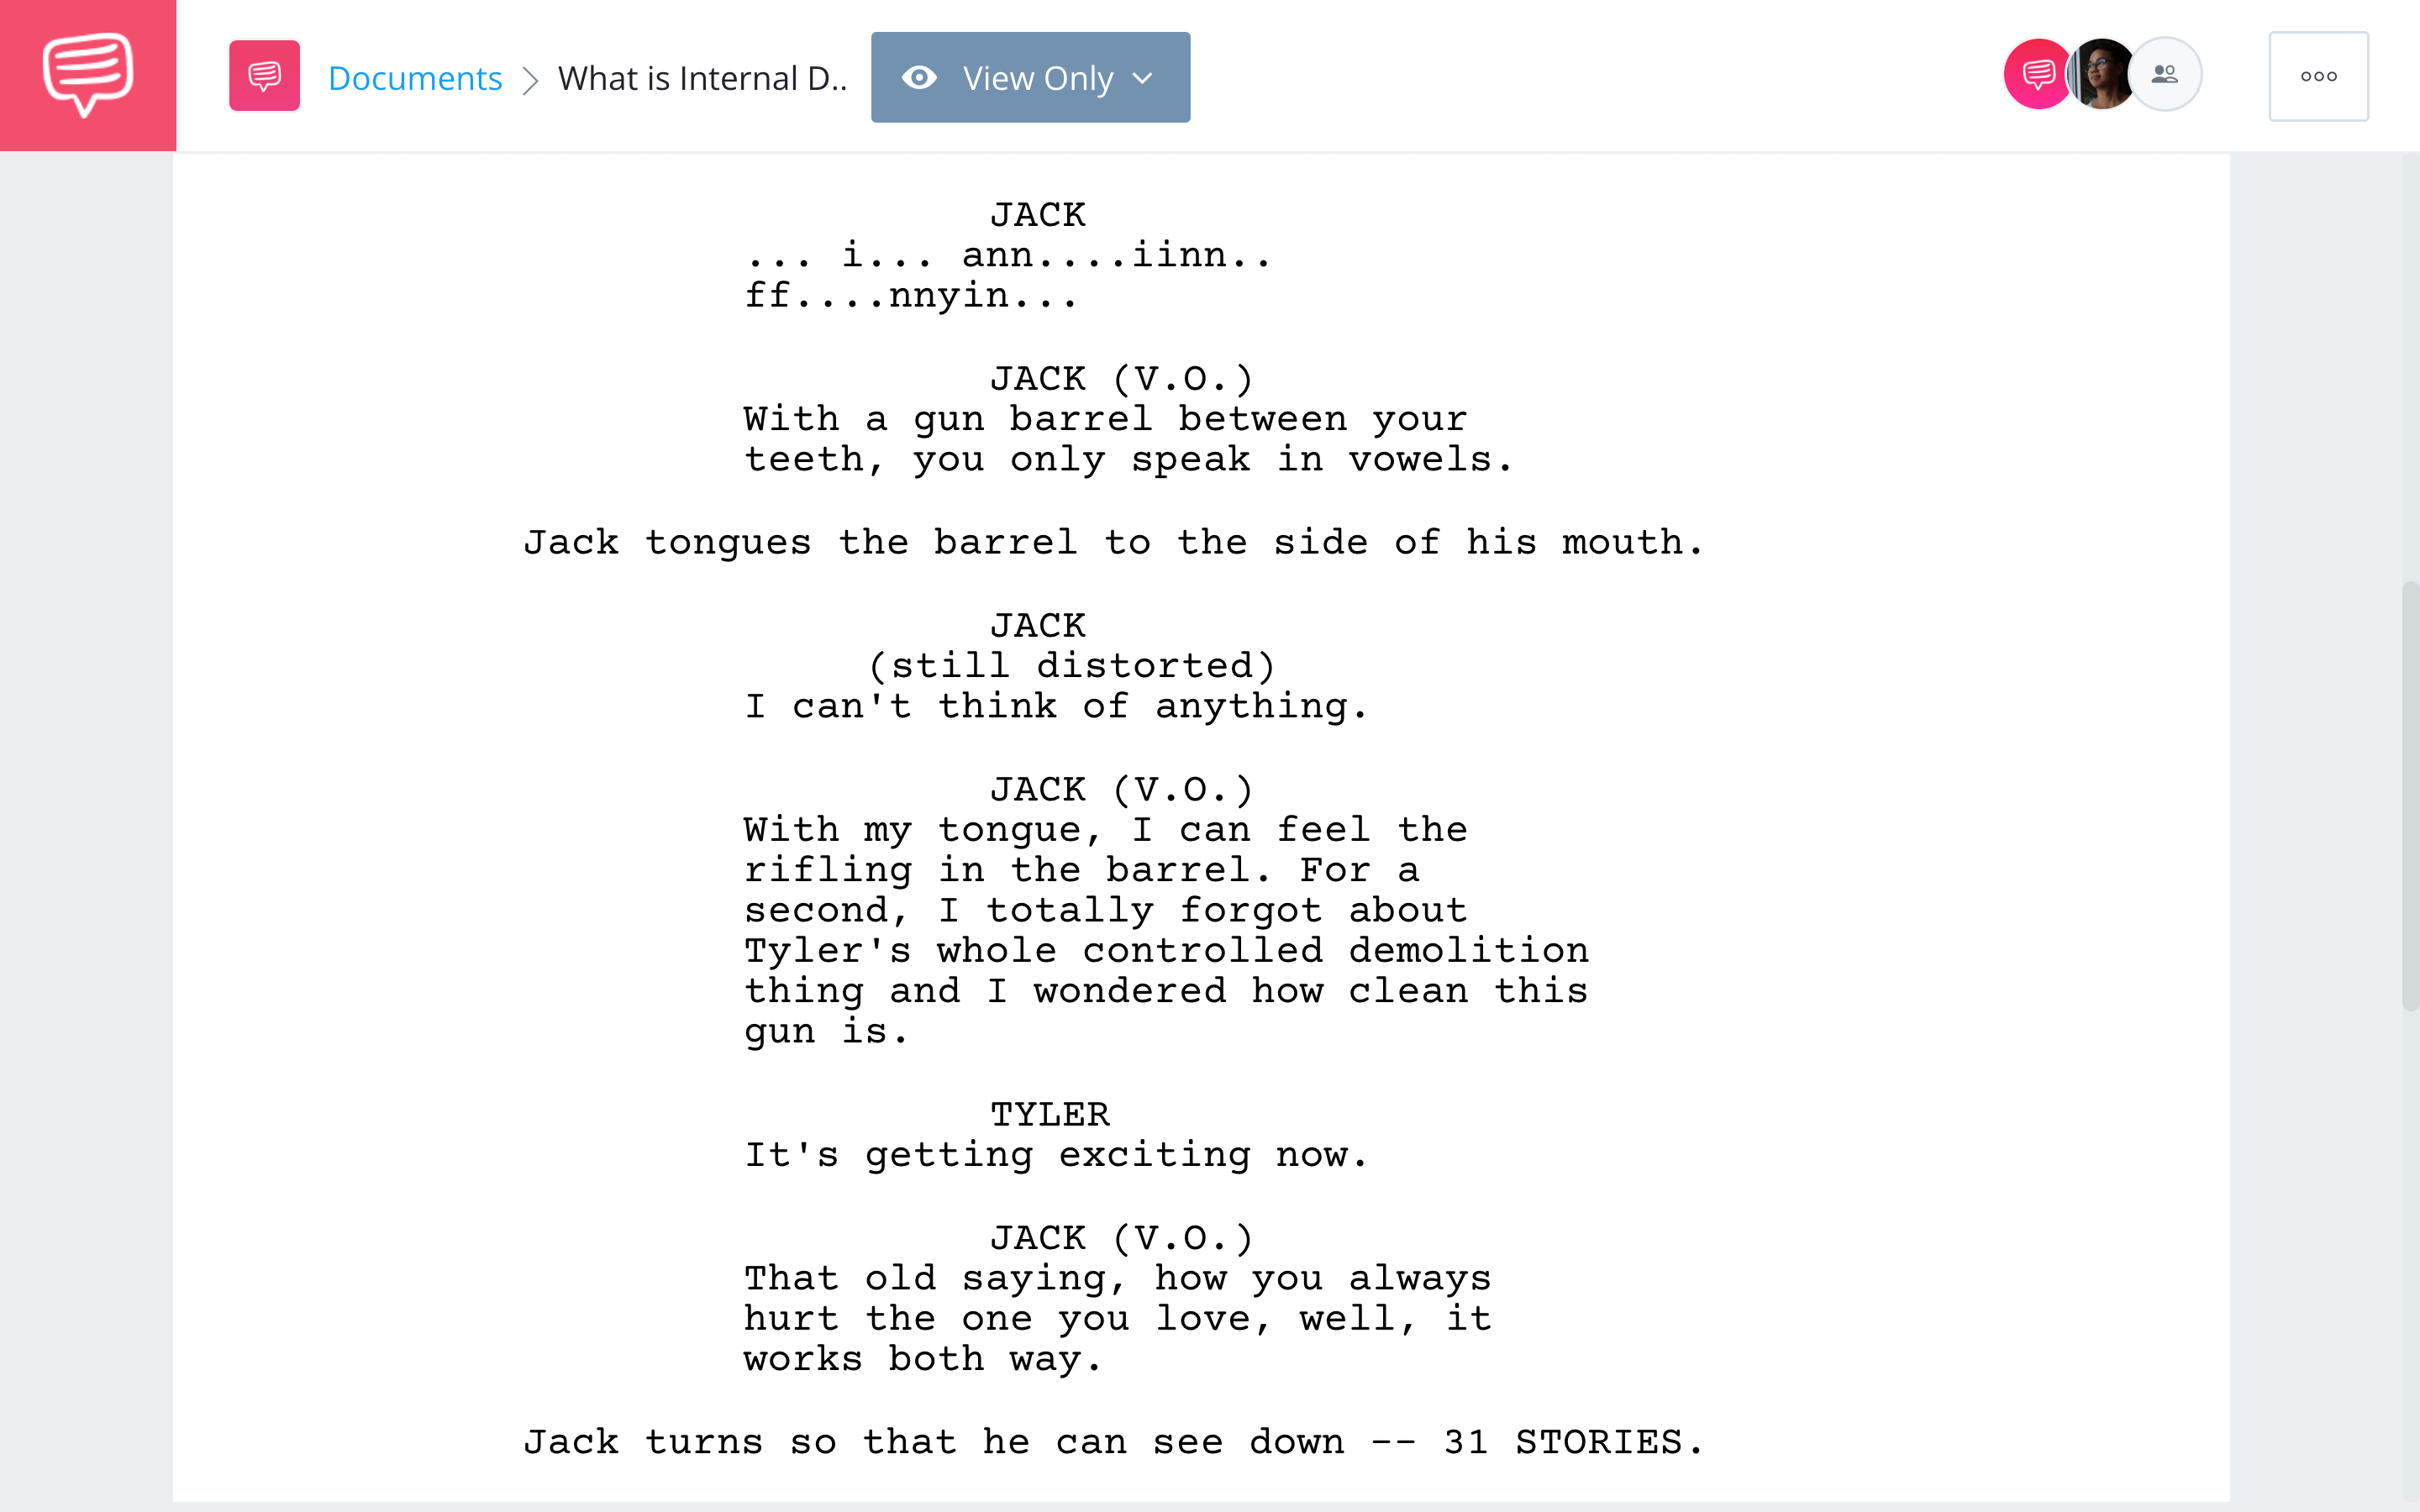
Task: Click the Documents breadcrumb menu item
Action: click(414, 76)
